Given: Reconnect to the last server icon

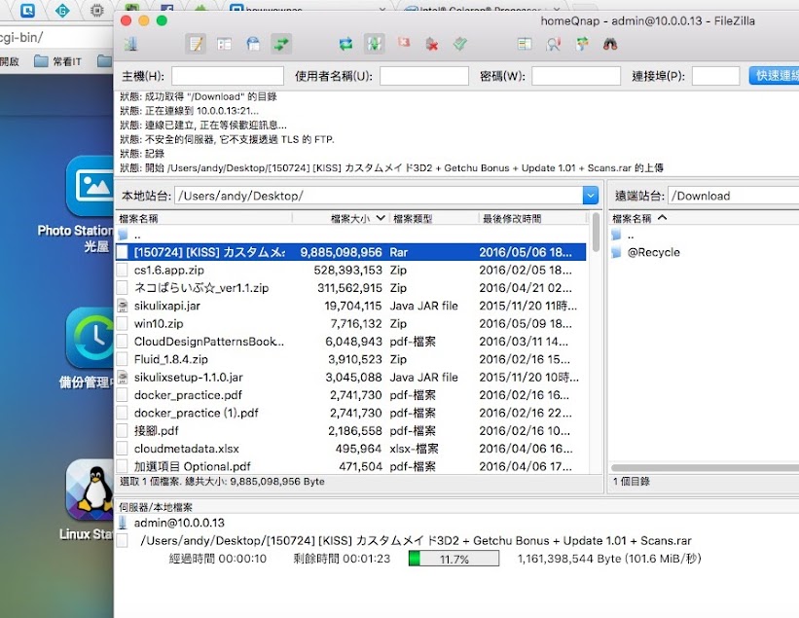Looking at the screenshot, I should [x=460, y=45].
